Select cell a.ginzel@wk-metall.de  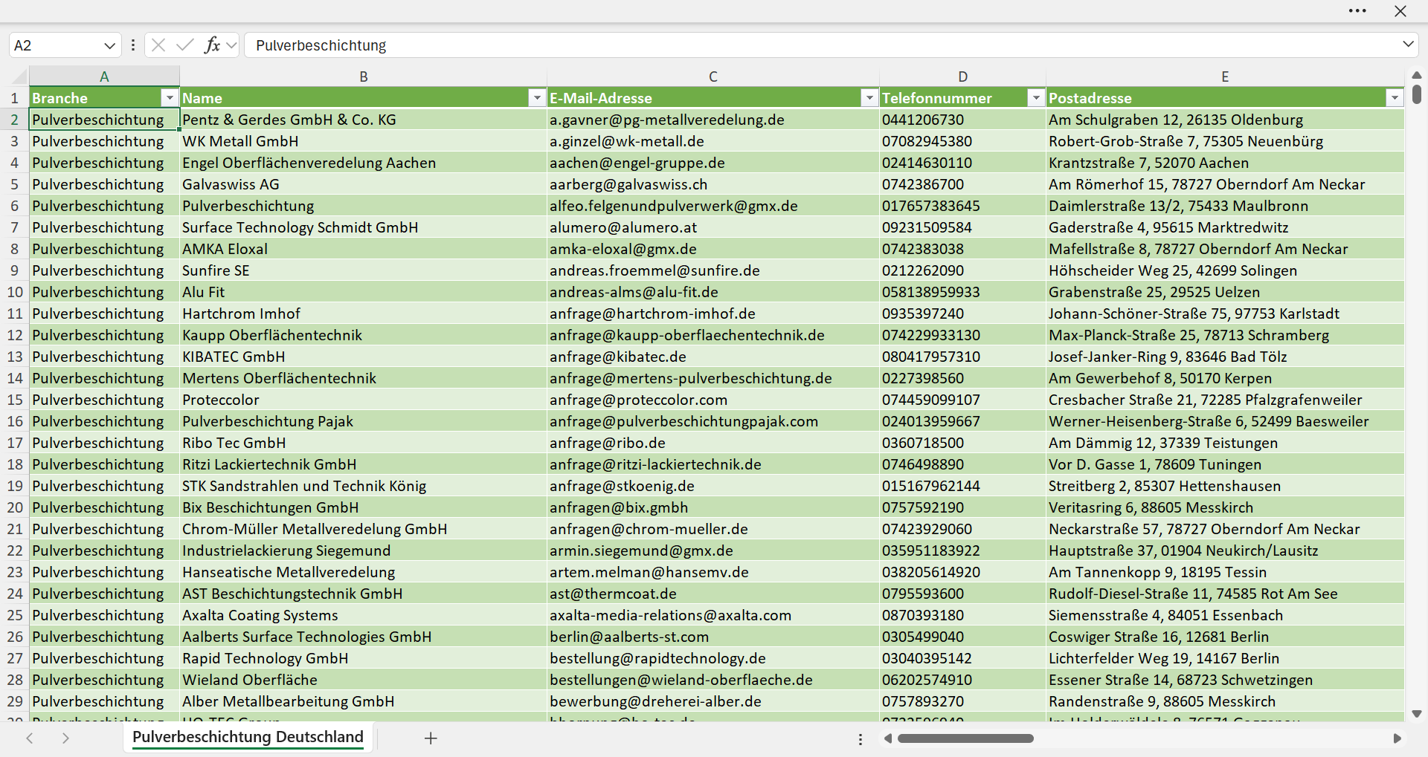[x=713, y=141]
